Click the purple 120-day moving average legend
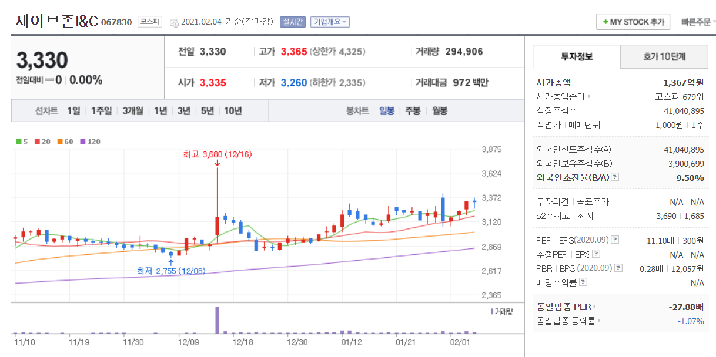 click(x=91, y=142)
